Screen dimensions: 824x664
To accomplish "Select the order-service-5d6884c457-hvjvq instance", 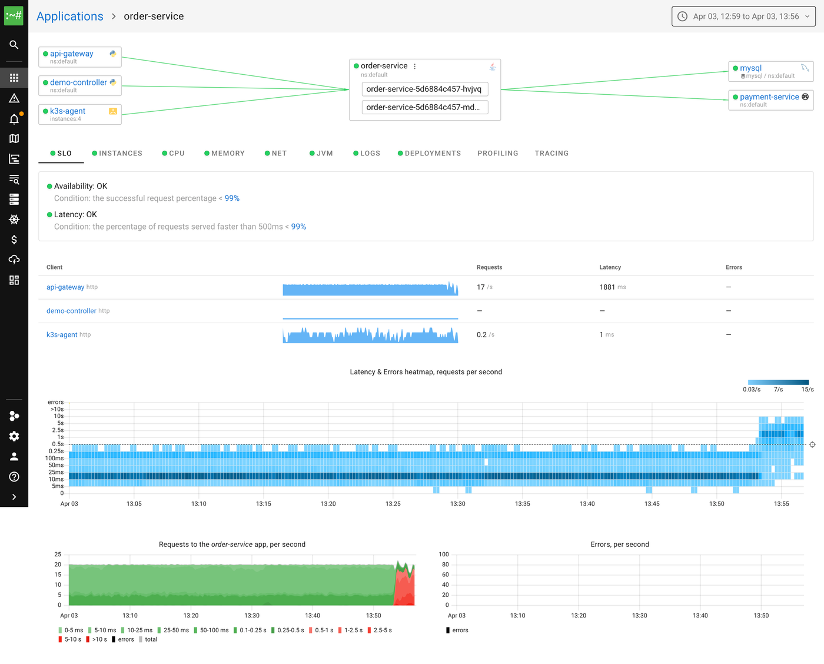I will (x=424, y=89).
